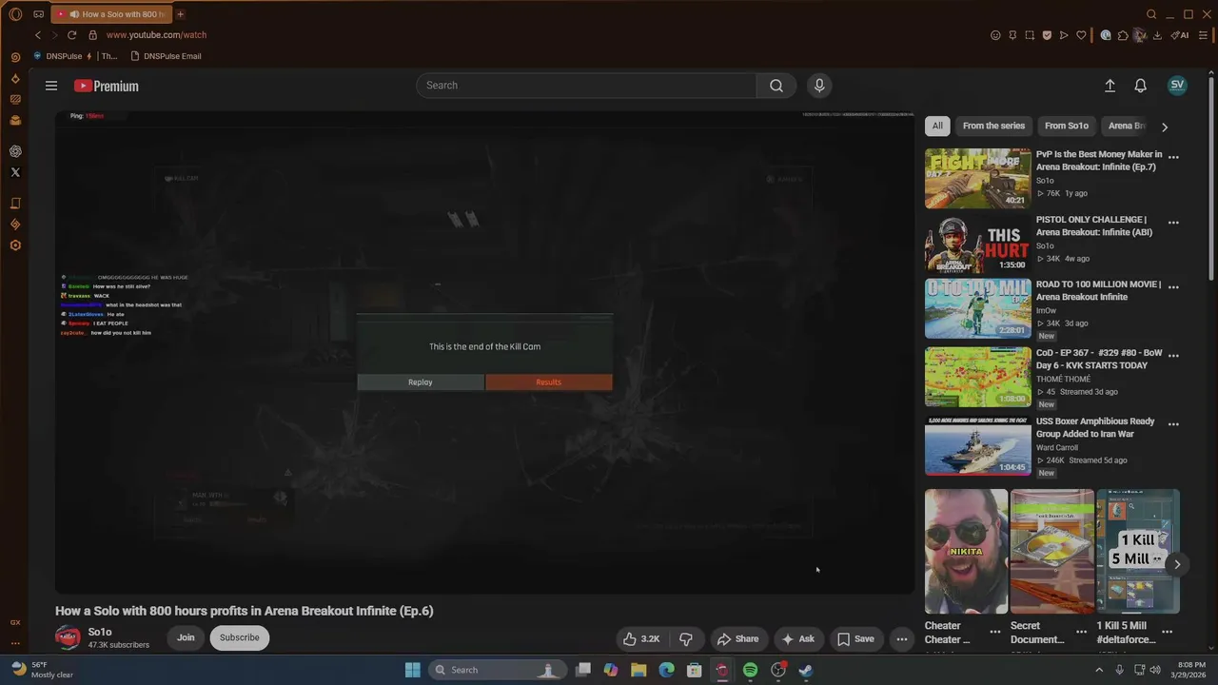Share the video
The height and width of the screenshot is (685, 1218).
click(x=737, y=639)
